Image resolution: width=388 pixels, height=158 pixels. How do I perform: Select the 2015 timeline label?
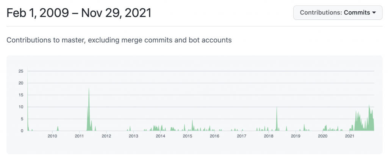[188, 136]
